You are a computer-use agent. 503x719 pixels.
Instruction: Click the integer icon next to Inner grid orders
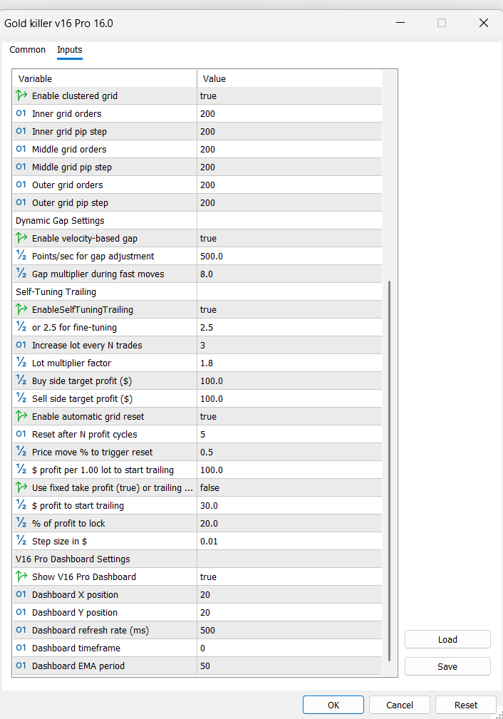click(x=21, y=113)
